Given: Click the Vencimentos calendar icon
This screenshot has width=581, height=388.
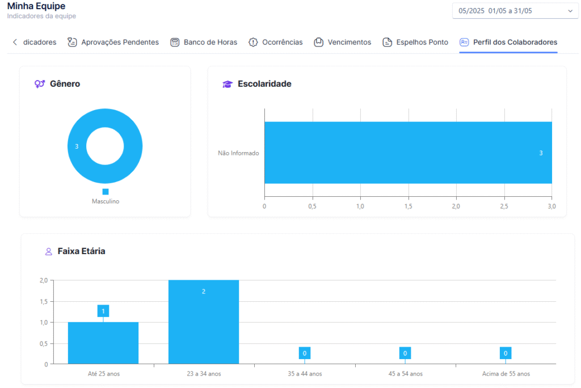Looking at the screenshot, I should pos(319,42).
